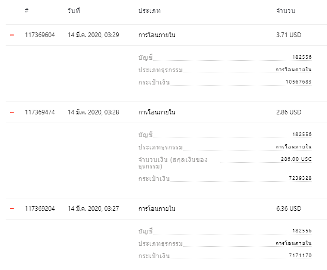Click the วันที่ column header

[74, 10]
